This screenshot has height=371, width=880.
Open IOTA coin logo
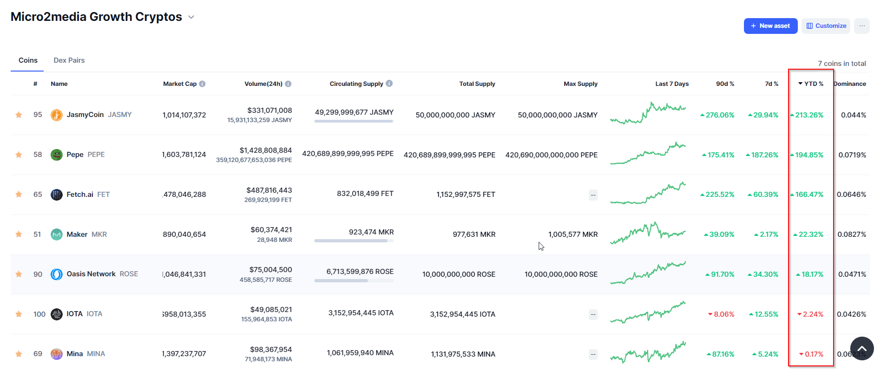57,314
